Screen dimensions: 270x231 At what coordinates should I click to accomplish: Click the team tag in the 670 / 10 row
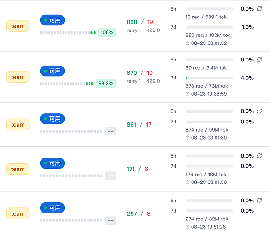click(18, 77)
